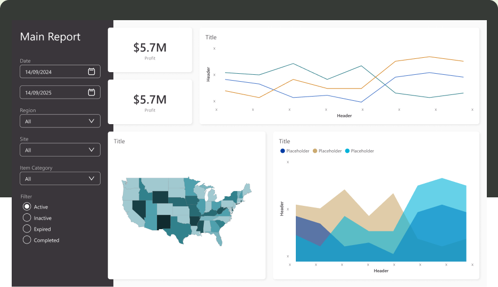Screen dimensions: 498x287
Task: Click the Main Report heading
Action: (50, 37)
